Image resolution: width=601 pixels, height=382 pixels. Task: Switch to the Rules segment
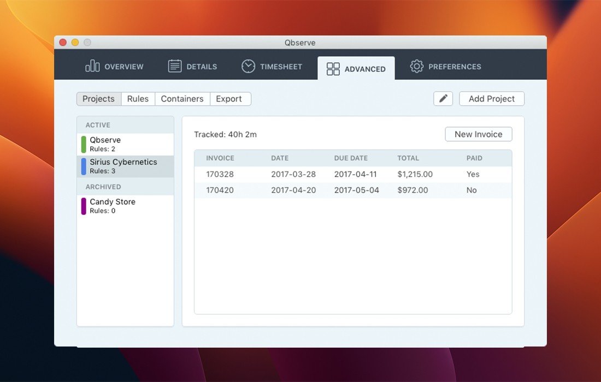coord(138,99)
